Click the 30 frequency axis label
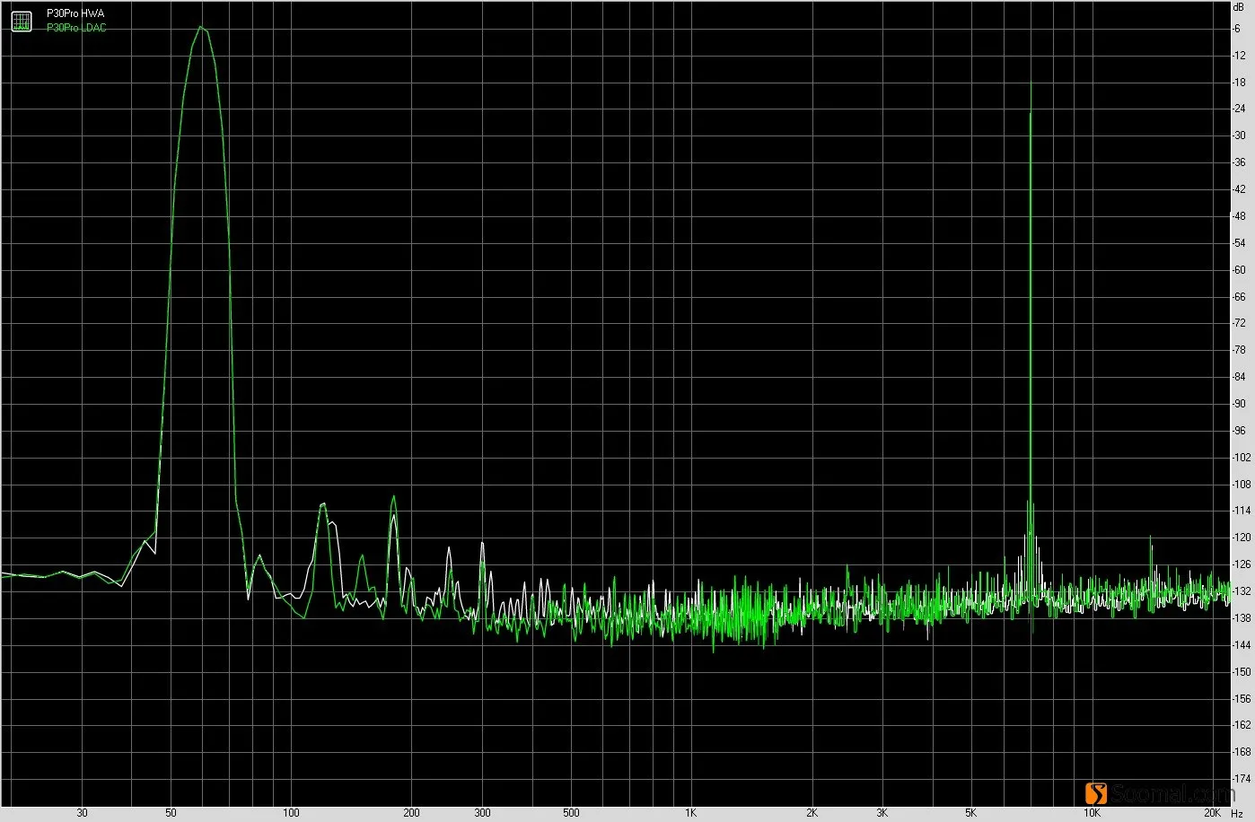Screen dimensions: 1255x822 click(x=83, y=813)
